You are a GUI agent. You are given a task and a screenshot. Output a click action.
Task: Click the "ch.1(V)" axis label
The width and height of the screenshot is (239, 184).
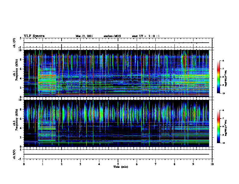tap(14, 43)
